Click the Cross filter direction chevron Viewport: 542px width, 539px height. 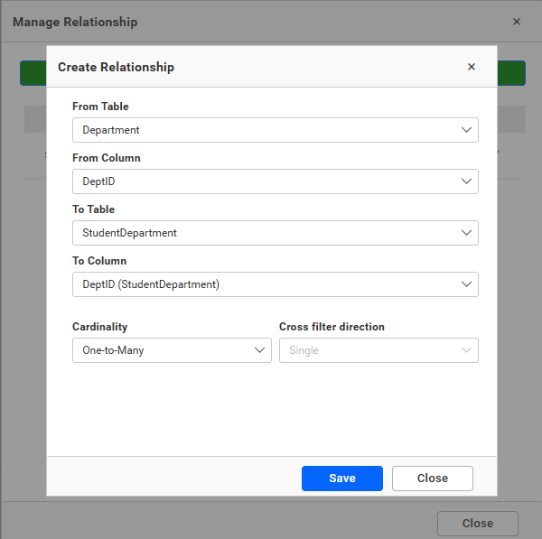click(x=466, y=350)
